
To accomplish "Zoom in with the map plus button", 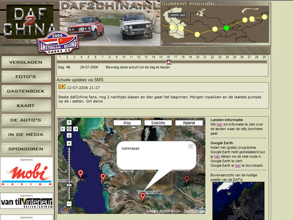I will click(x=69, y=143).
